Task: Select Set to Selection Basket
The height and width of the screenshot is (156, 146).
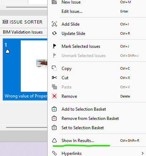Action: pos(83,128)
